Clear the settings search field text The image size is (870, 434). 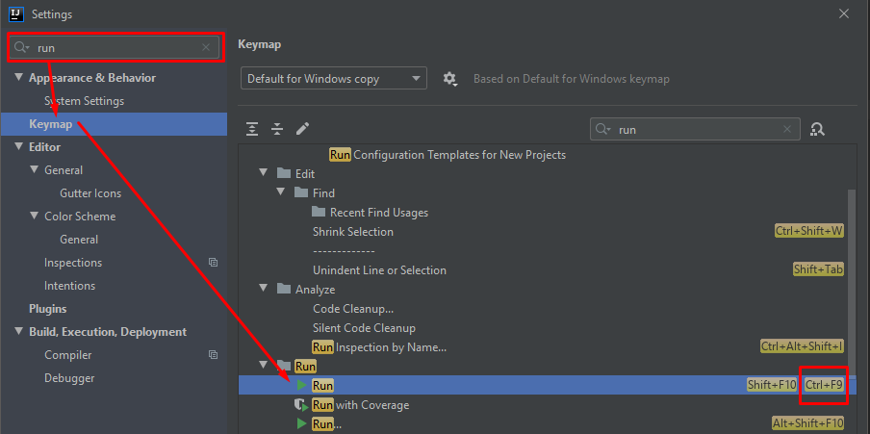(206, 47)
